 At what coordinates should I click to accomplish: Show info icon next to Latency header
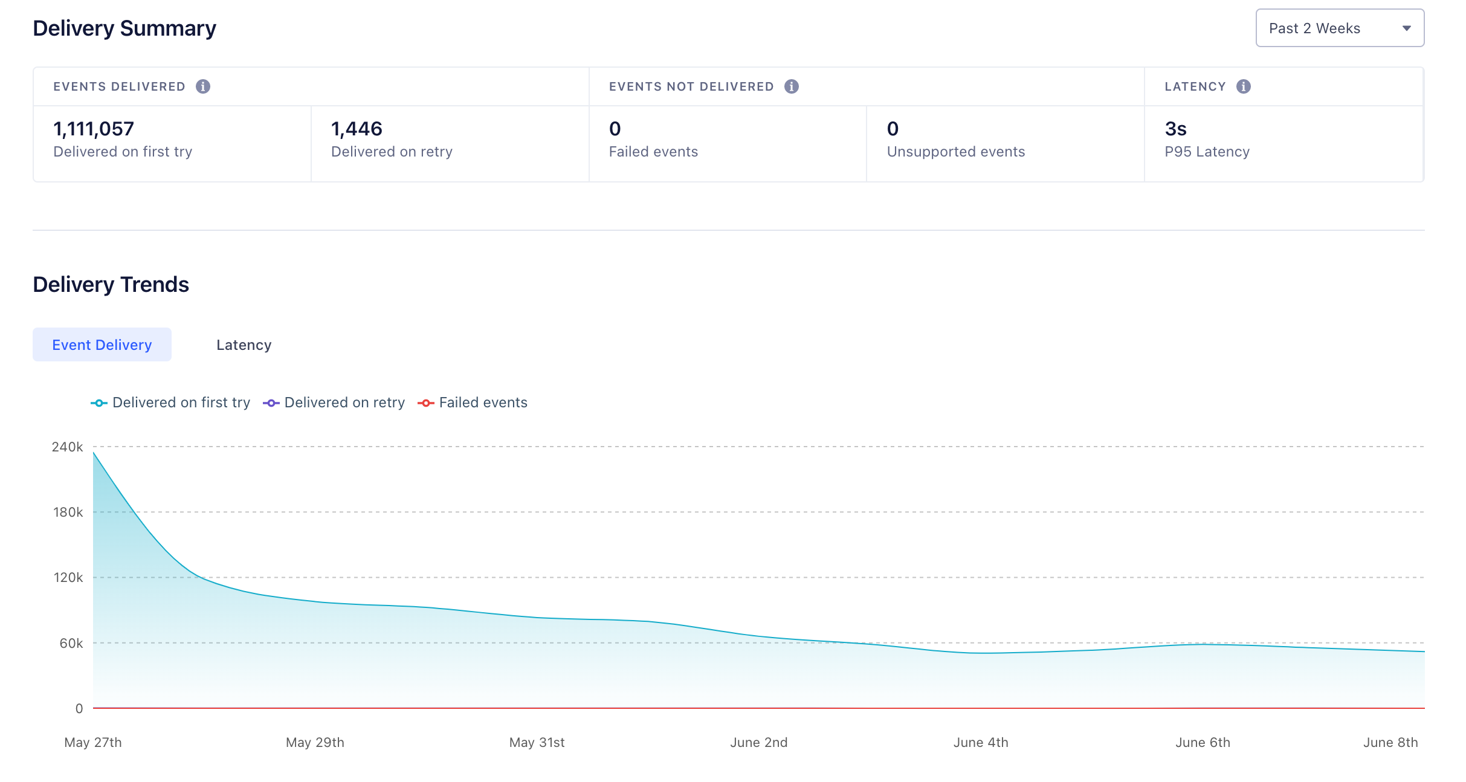tap(1243, 86)
